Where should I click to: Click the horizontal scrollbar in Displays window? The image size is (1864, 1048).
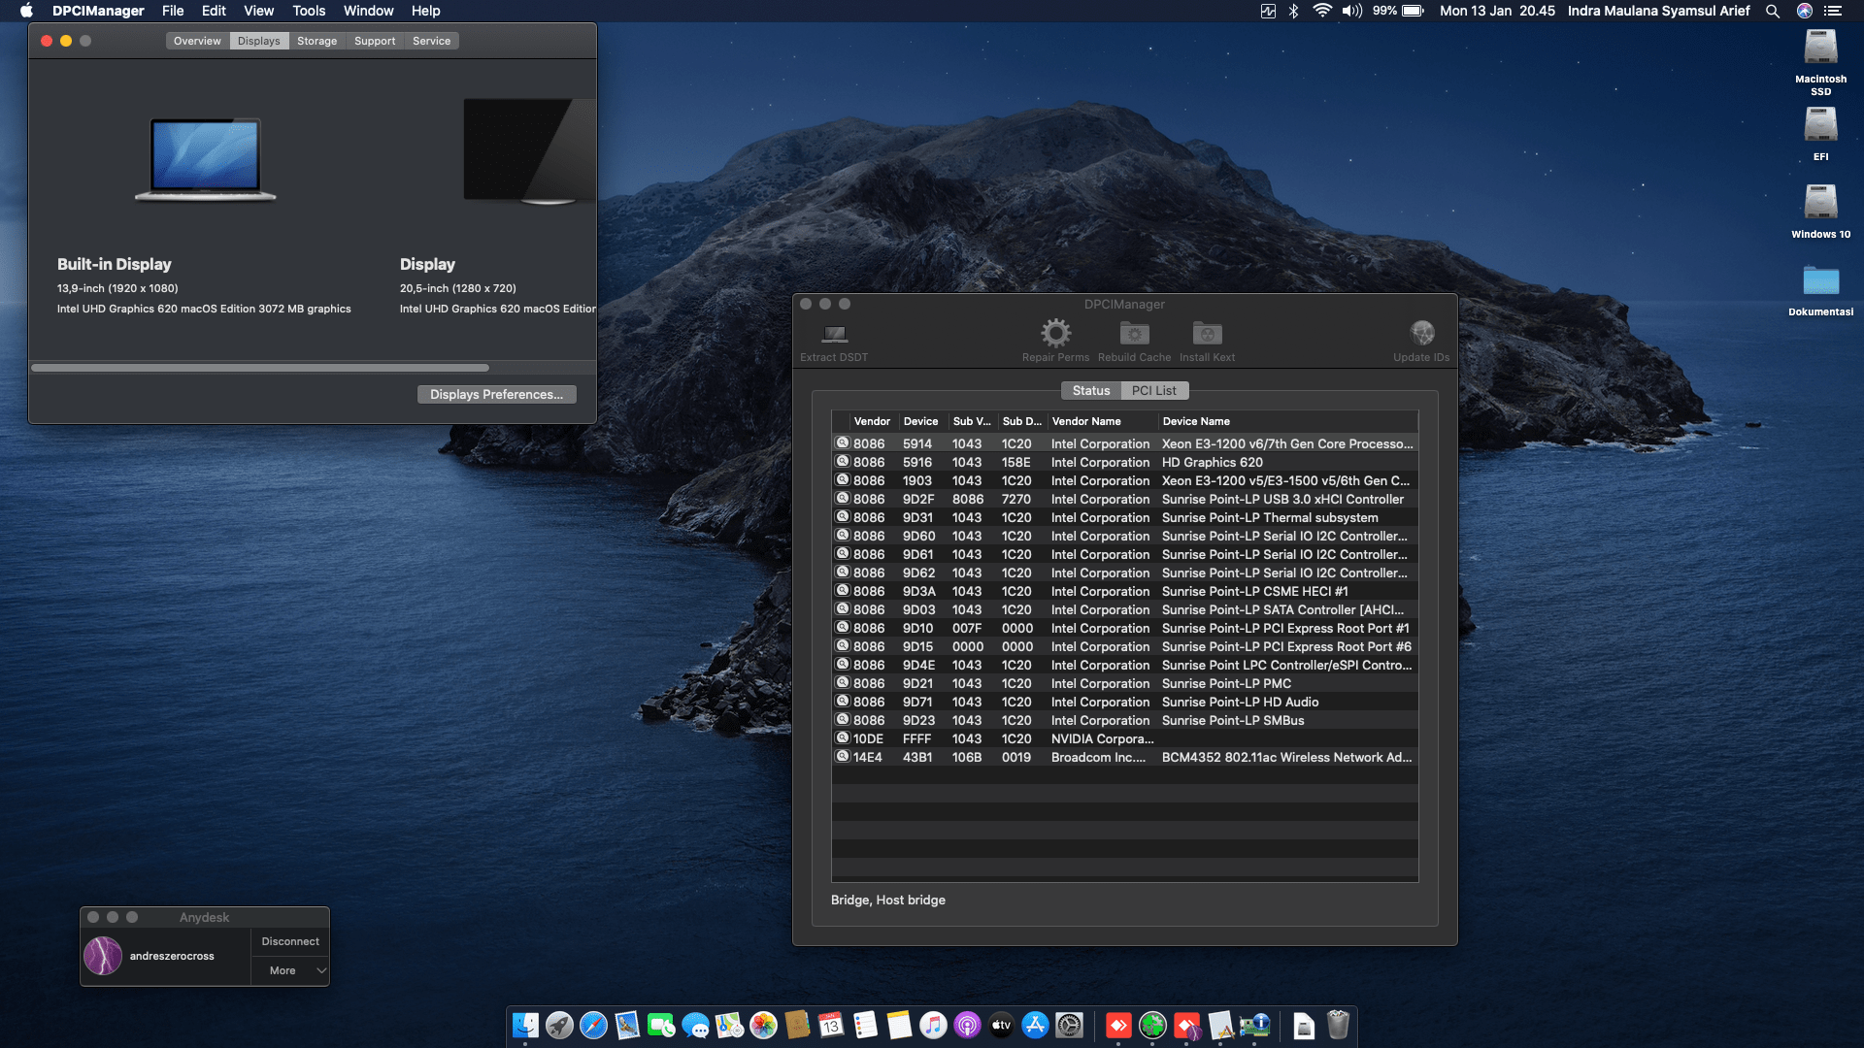pyautogui.click(x=260, y=368)
